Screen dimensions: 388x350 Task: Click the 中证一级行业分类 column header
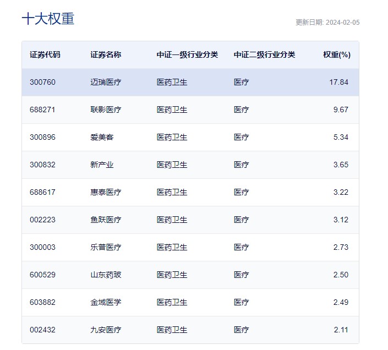tap(187, 54)
